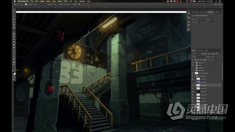
Task: Hide the perspective grid layer
Action: pos(193,73)
